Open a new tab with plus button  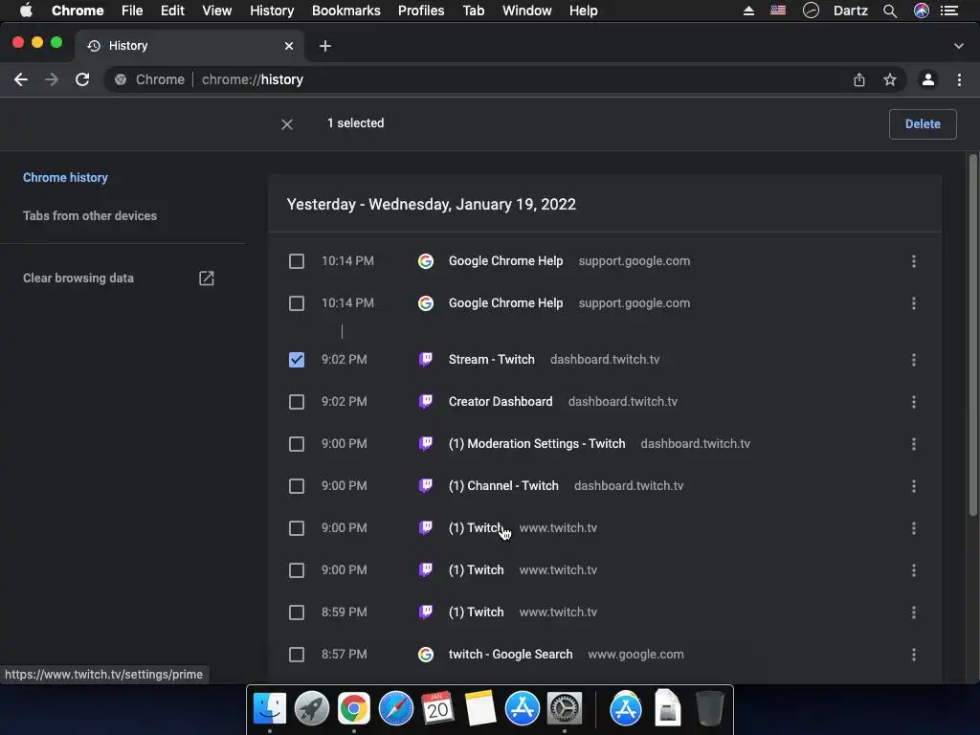point(325,46)
